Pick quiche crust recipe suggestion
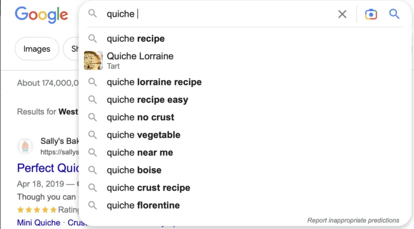Image resolution: width=414 pixels, height=229 pixels. click(x=245, y=188)
